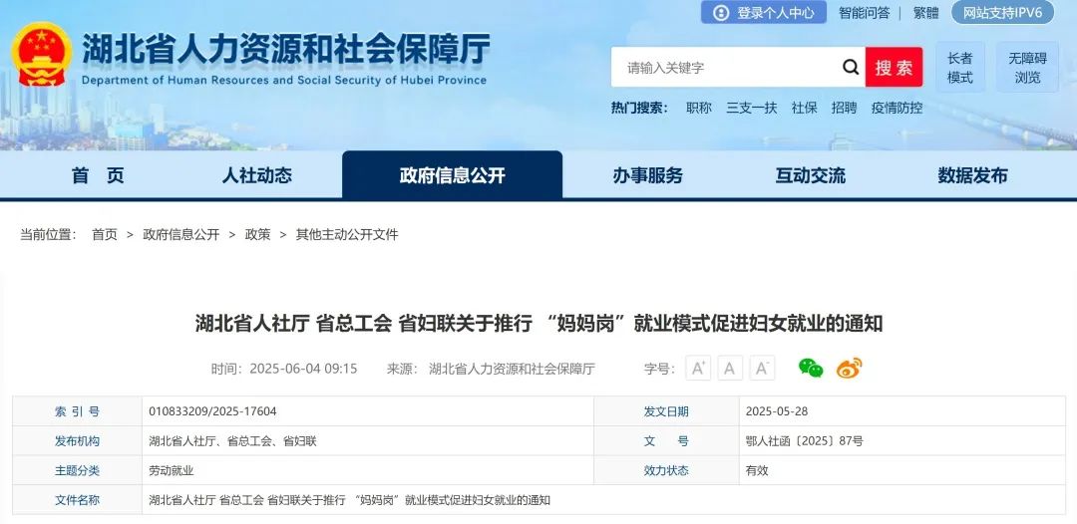Click the publish time 2025-06-04 09:15

tap(303, 369)
